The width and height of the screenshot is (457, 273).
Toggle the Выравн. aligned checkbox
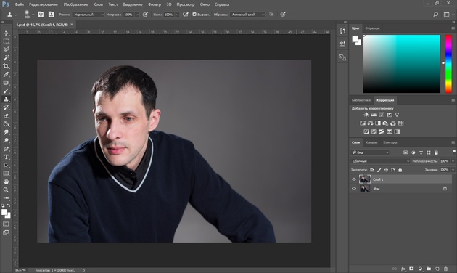[x=194, y=15]
